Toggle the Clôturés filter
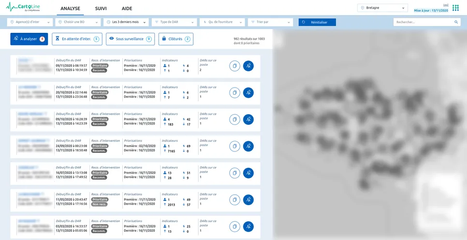 [x=175, y=39]
